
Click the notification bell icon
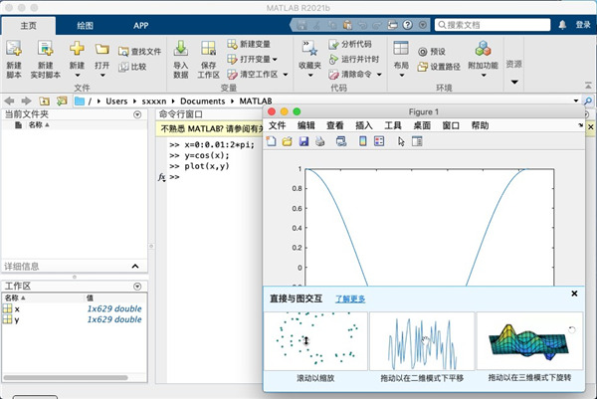pyautogui.click(x=562, y=25)
